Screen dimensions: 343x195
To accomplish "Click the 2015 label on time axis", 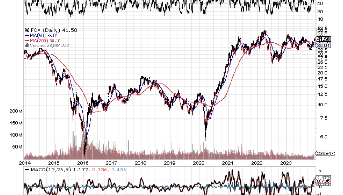I will click(54, 163).
